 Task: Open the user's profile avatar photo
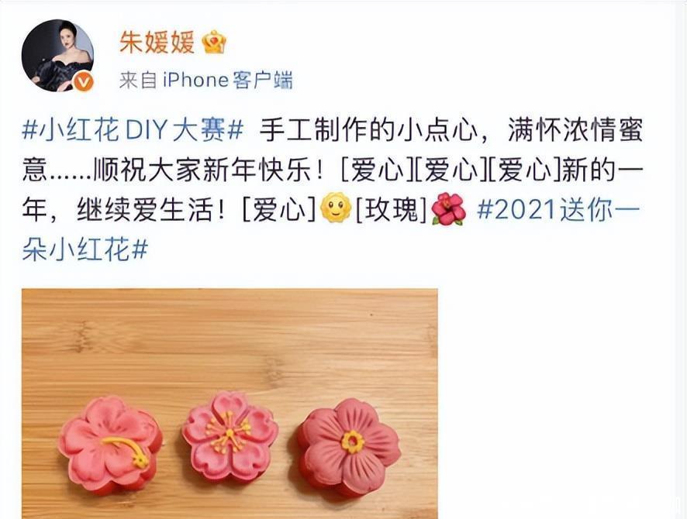[57, 56]
